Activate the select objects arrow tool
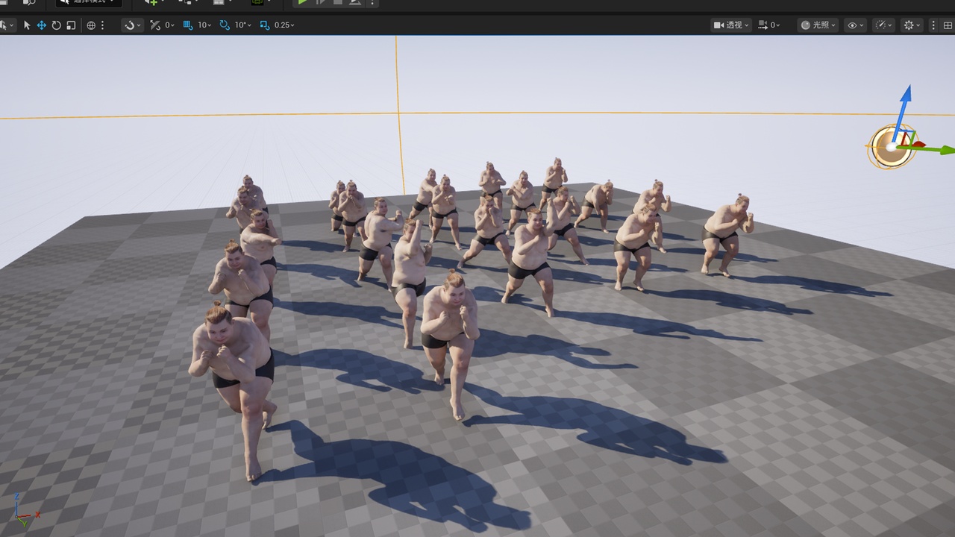Image resolution: width=955 pixels, height=537 pixels. 27,25
